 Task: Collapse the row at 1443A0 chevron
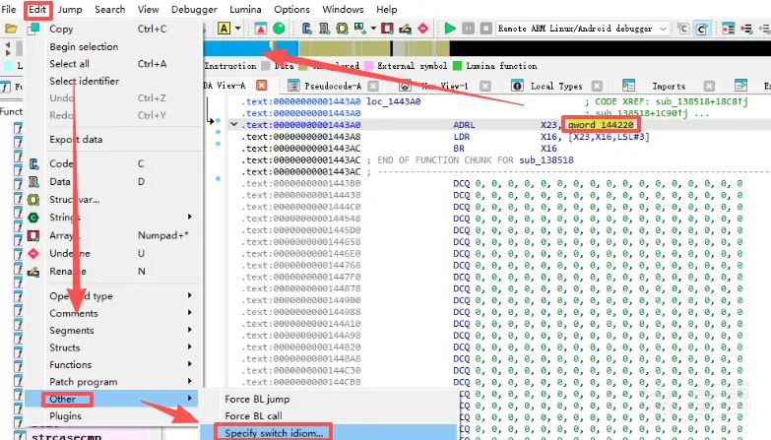[234, 124]
